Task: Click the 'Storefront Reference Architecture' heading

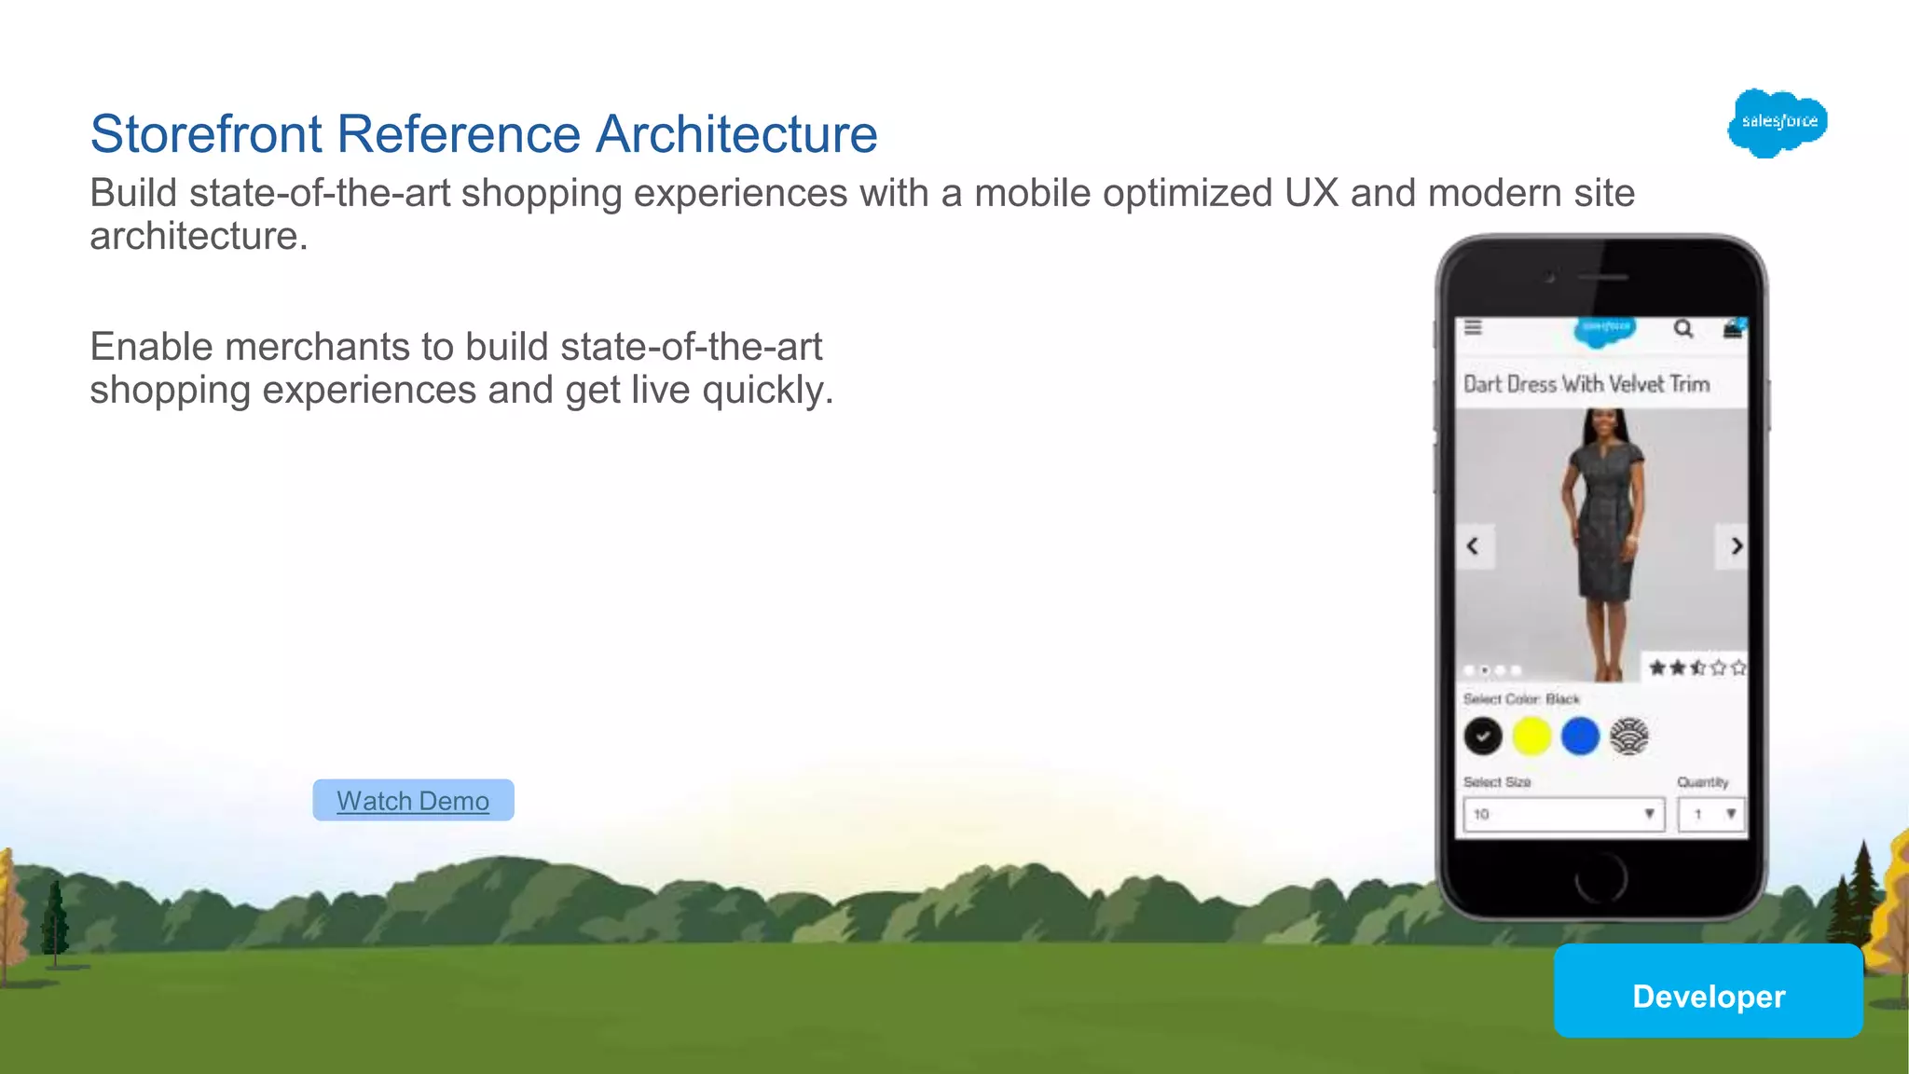Action: point(484,133)
